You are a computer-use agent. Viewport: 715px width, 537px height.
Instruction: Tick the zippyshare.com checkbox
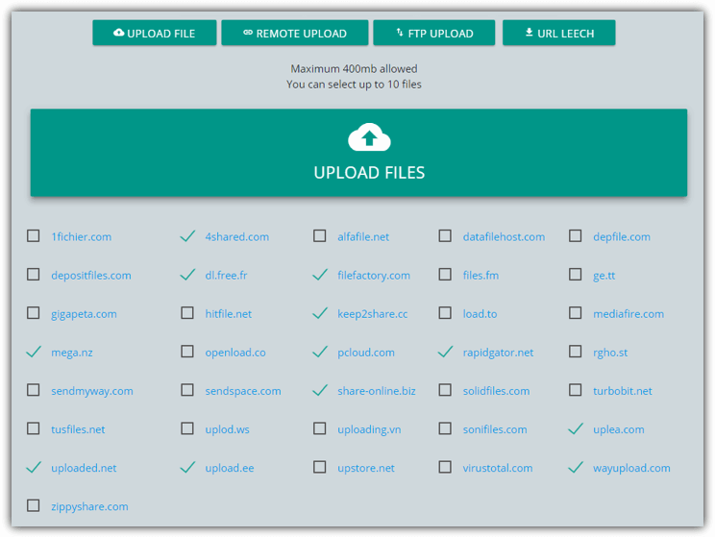pyautogui.click(x=34, y=505)
